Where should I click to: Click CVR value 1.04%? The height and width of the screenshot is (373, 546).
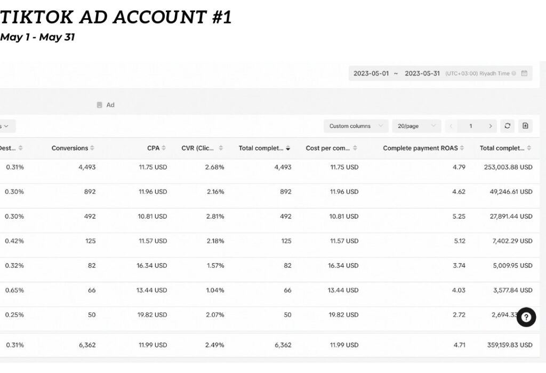click(215, 290)
